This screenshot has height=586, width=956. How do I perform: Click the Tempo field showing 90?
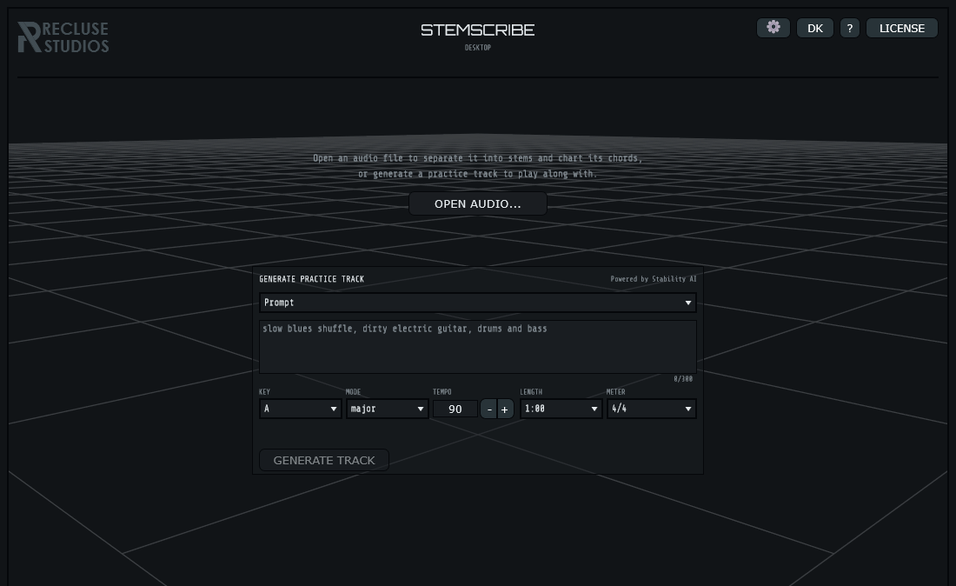click(x=455, y=409)
